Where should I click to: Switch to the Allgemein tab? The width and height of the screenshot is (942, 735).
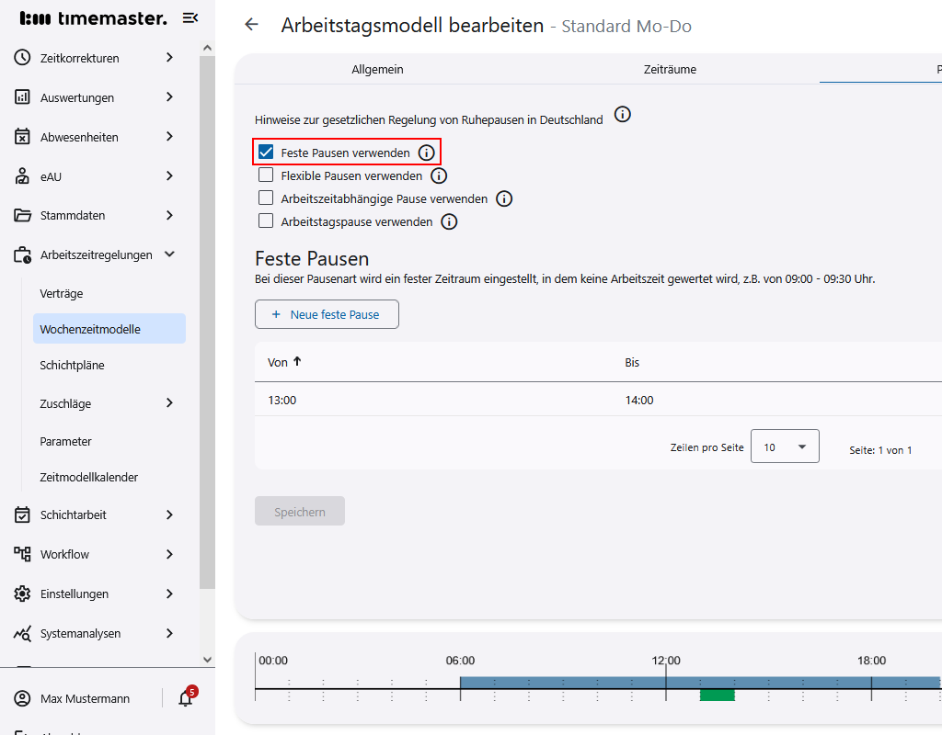click(377, 70)
